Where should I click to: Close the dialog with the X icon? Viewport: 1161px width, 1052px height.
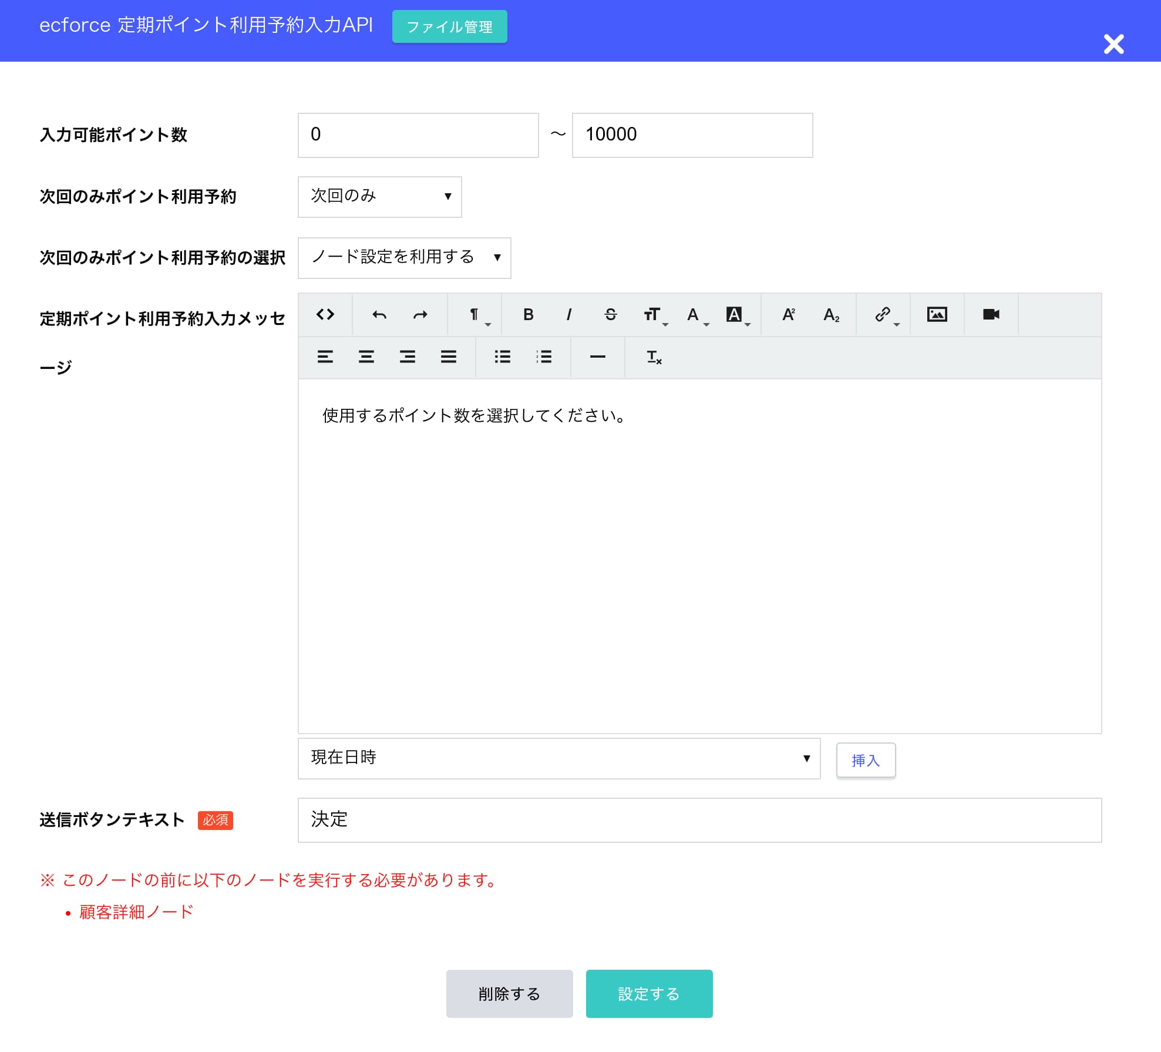click(x=1113, y=44)
